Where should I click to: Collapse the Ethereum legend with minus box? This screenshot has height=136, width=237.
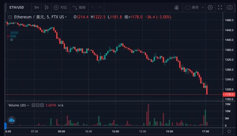[10, 17]
